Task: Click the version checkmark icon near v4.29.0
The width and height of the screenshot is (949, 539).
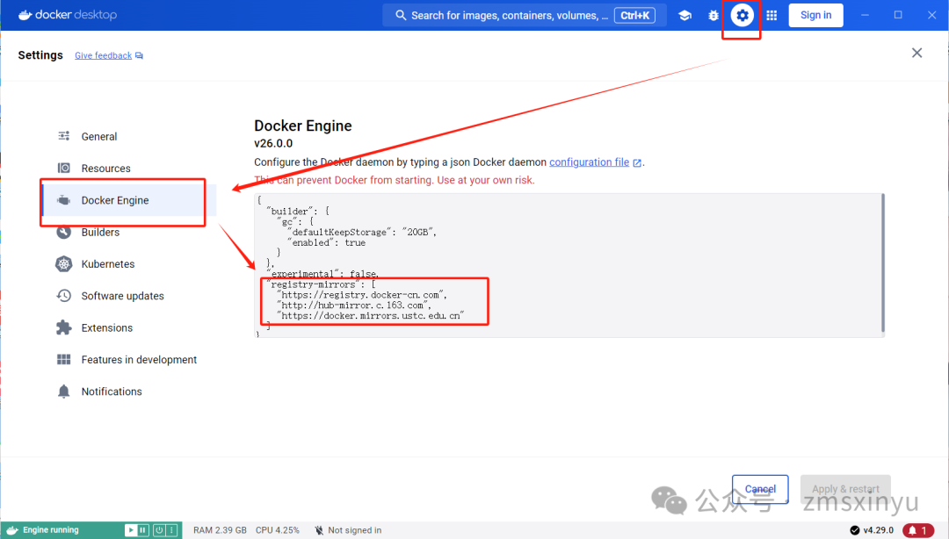Action: 855,530
